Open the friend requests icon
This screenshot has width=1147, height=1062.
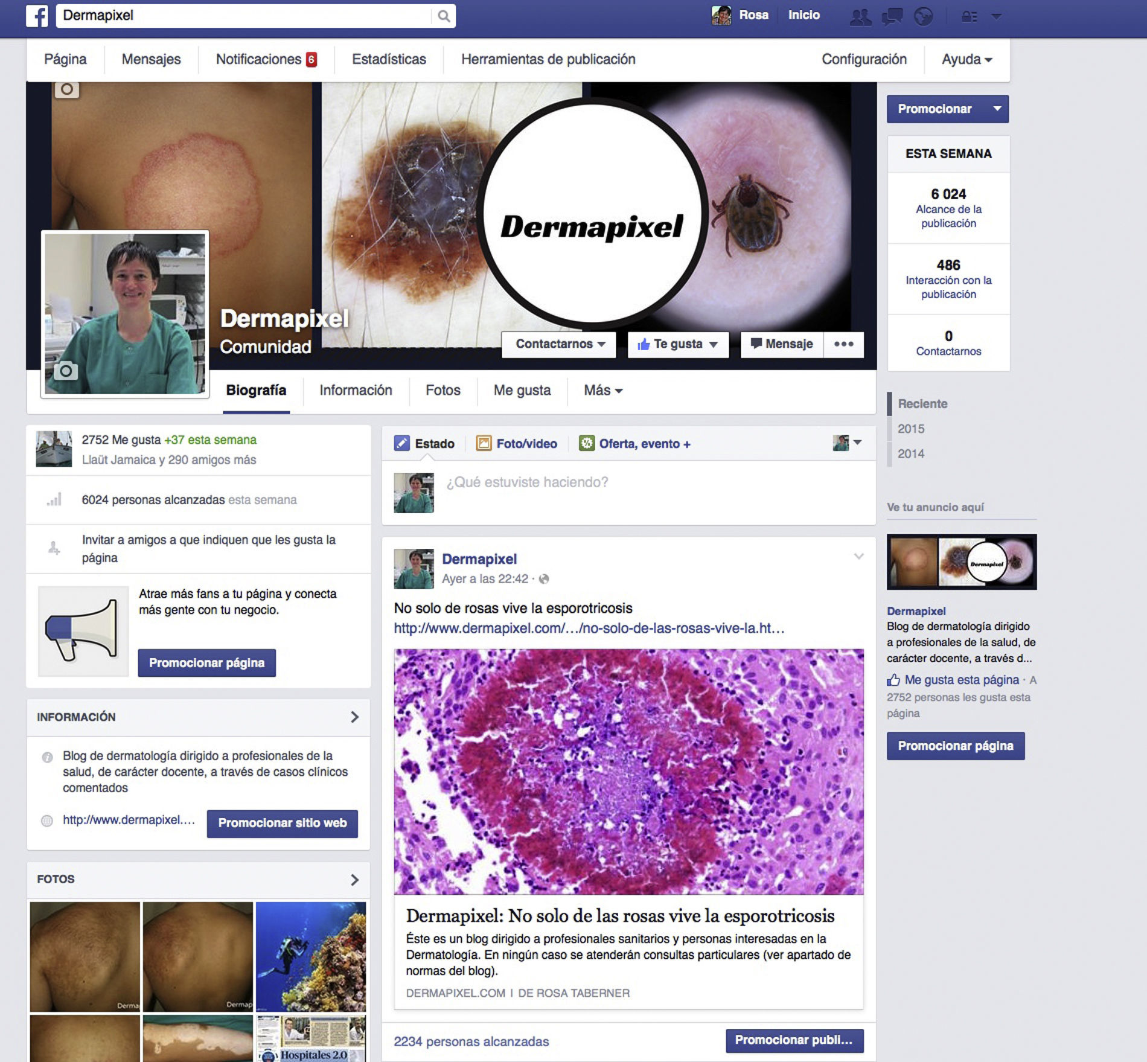860,17
